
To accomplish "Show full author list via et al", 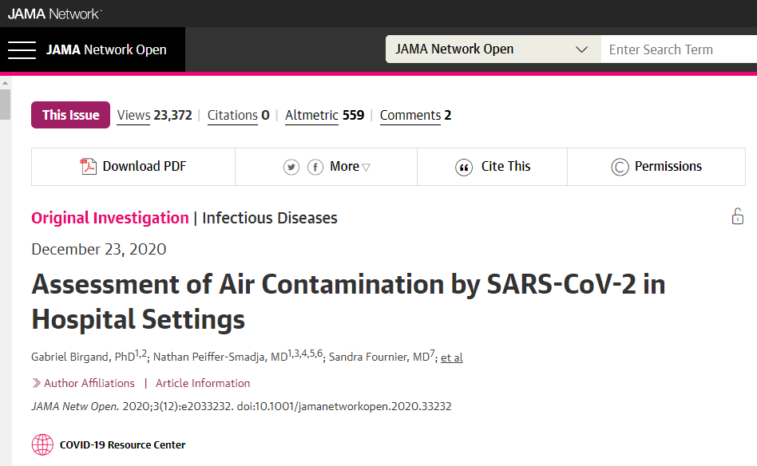I will click(452, 357).
